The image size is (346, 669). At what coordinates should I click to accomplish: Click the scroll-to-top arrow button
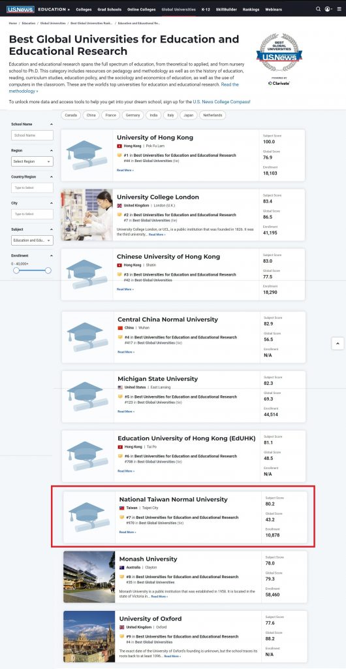pyautogui.click(x=338, y=343)
